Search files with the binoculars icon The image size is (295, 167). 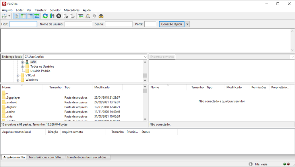click(x=101, y=16)
